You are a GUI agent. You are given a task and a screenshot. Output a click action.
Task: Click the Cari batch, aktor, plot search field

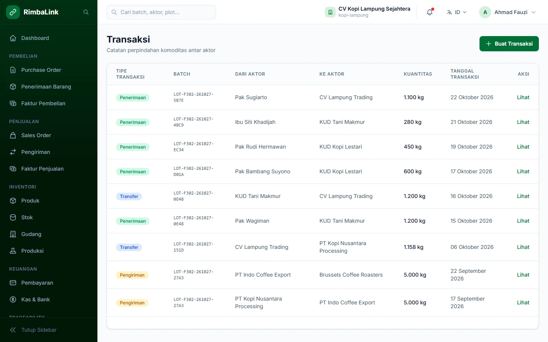click(x=161, y=12)
